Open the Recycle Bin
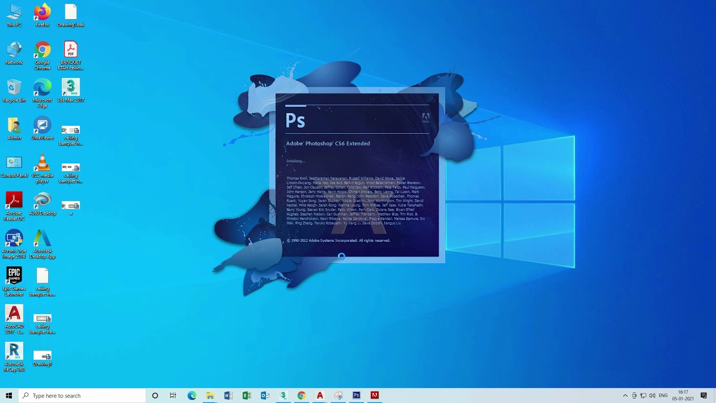The height and width of the screenshot is (403, 716). point(14,91)
